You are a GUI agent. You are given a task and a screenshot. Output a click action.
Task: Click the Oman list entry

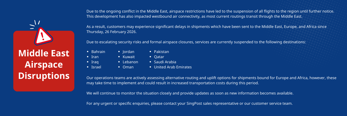[x=128, y=67]
